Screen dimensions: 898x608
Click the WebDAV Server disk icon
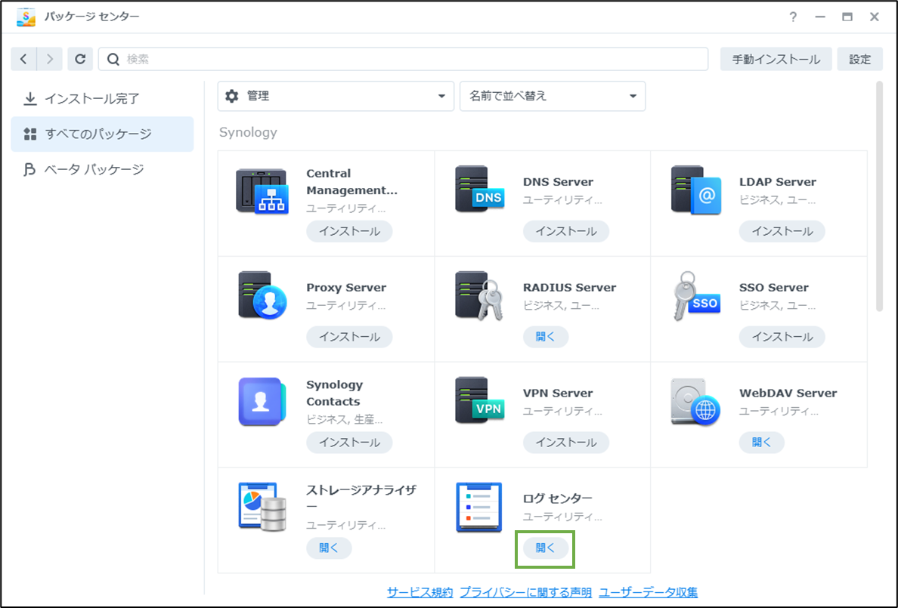[x=695, y=402]
